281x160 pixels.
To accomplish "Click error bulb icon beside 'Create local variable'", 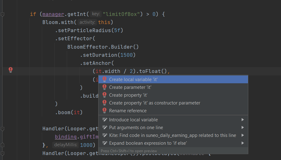I will pyautogui.click(x=104, y=79).
